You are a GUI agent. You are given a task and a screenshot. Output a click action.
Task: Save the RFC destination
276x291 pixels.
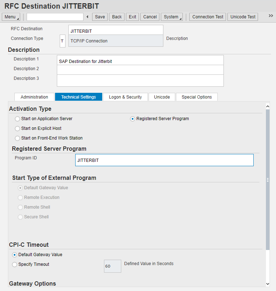[100, 17]
